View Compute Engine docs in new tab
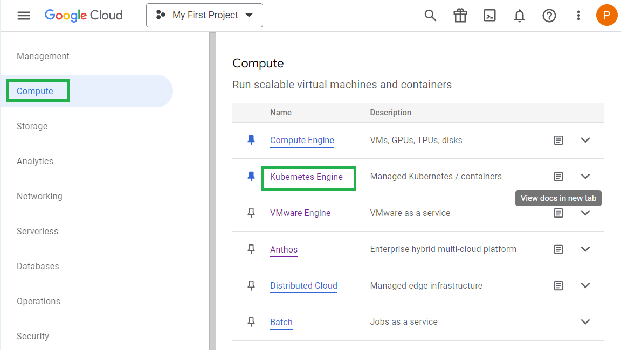The width and height of the screenshot is (621, 350). pyautogui.click(x=558, y=140)
